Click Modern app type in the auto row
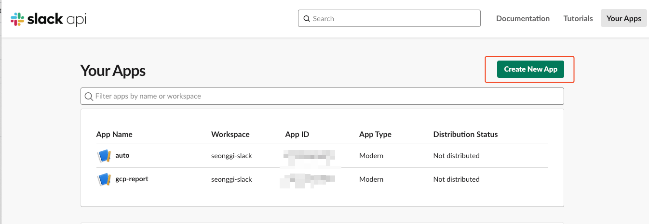649x224 pixels. point(371,156)
